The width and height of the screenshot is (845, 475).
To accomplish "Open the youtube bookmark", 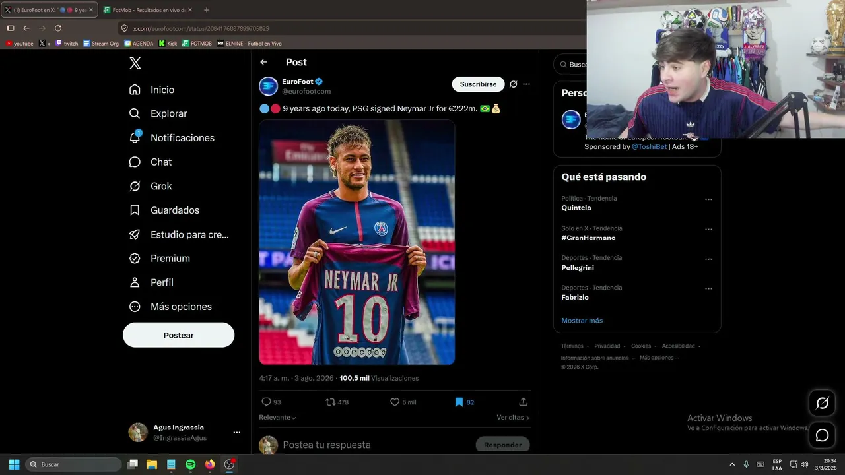I will click(19, 44).
